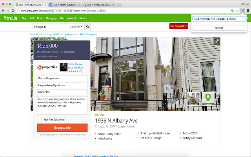Switch to 1936 North Albany Avenue tab

click(x=31, y=5)
